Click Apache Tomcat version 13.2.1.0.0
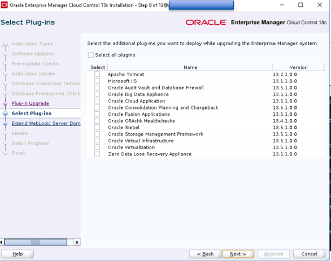The image size is (331, 261). point(285,75)
